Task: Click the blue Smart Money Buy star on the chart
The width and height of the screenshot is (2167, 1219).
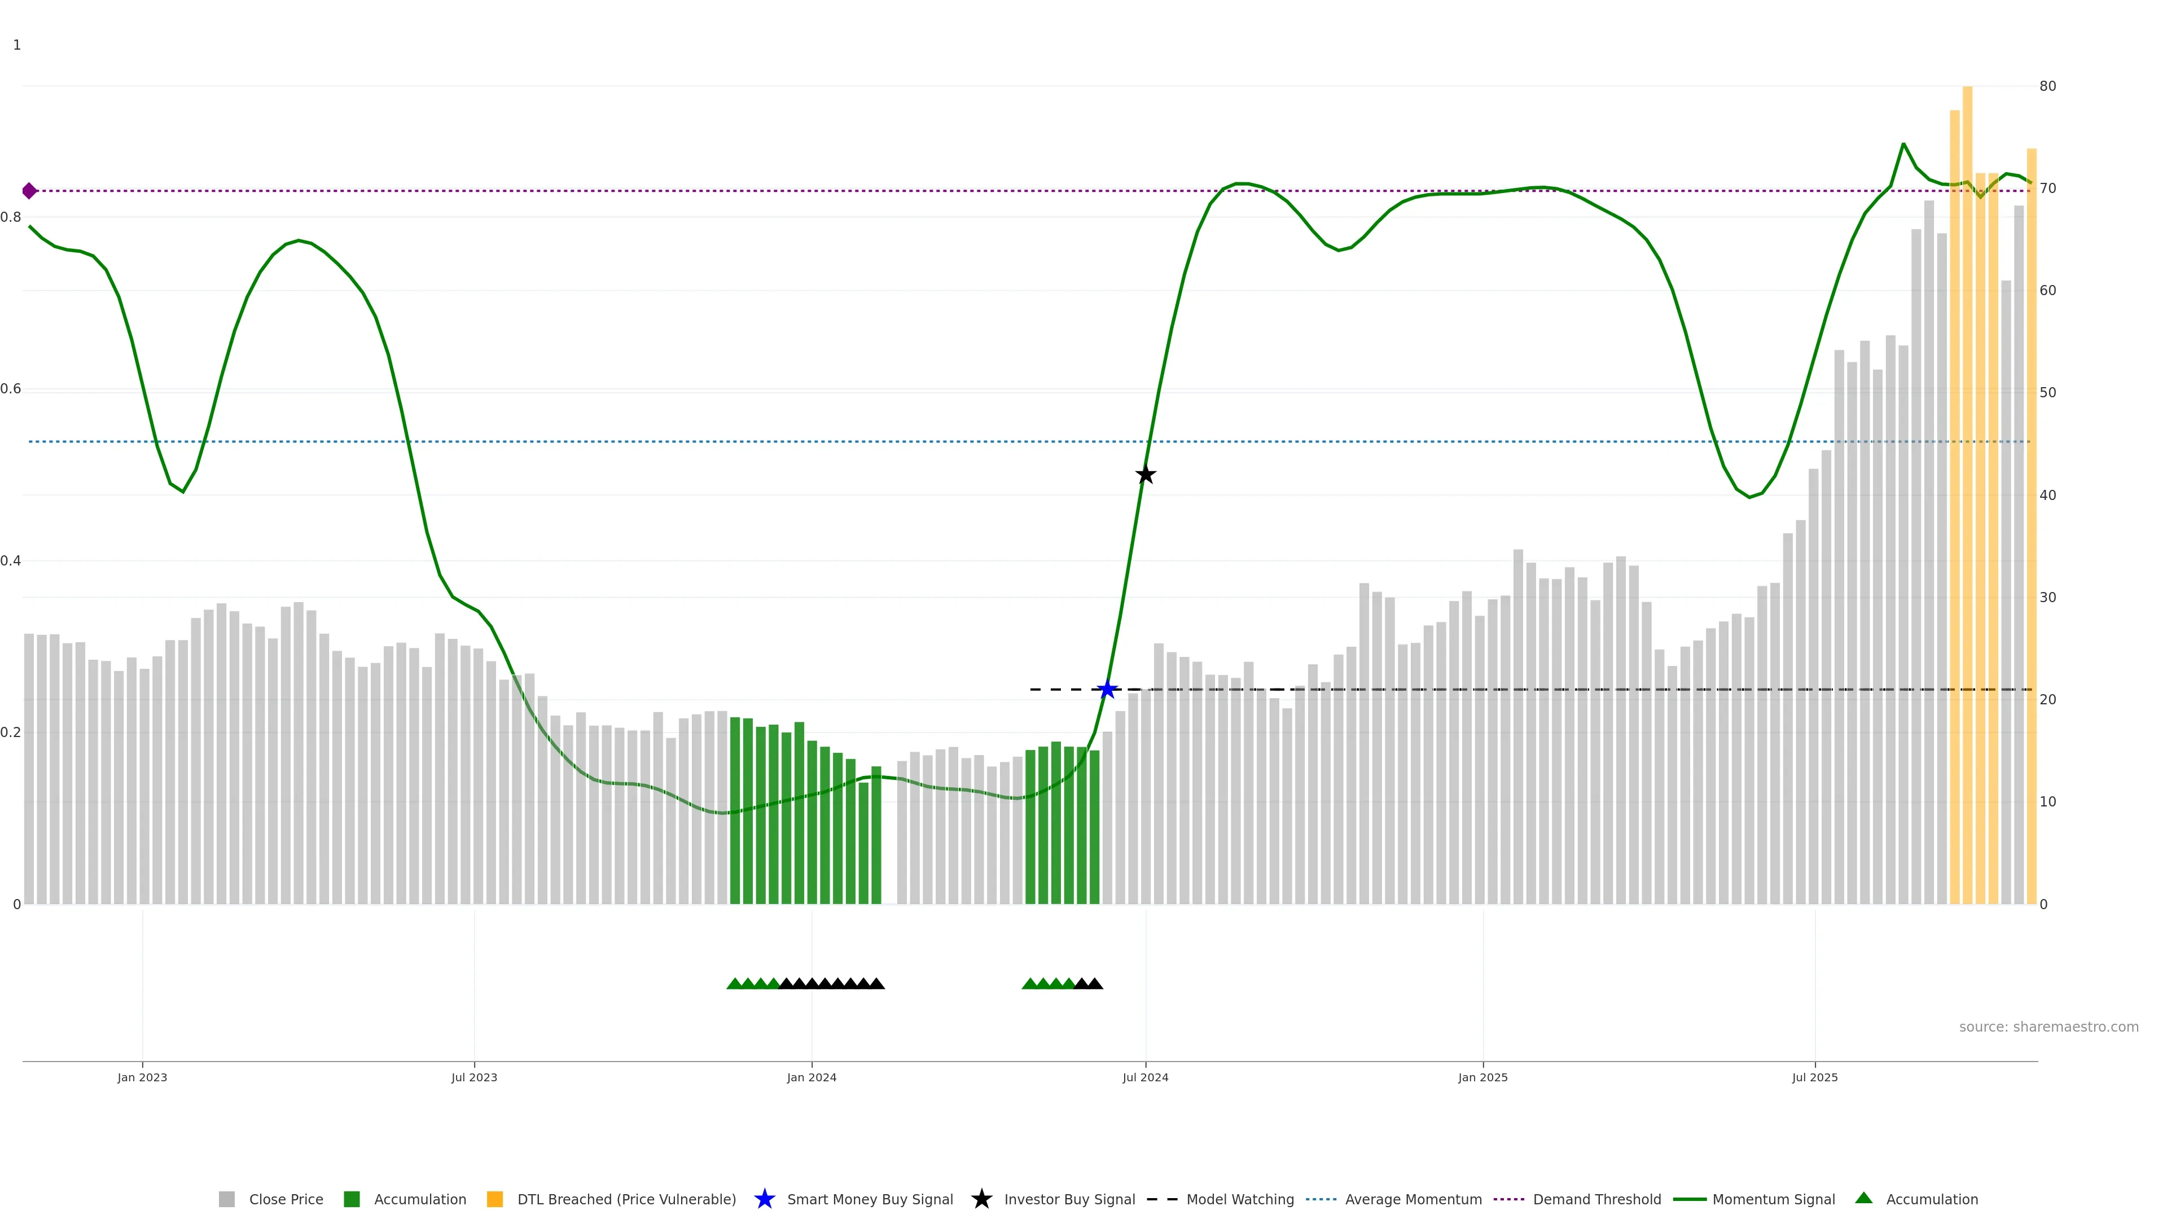Action: [1107, 690]
